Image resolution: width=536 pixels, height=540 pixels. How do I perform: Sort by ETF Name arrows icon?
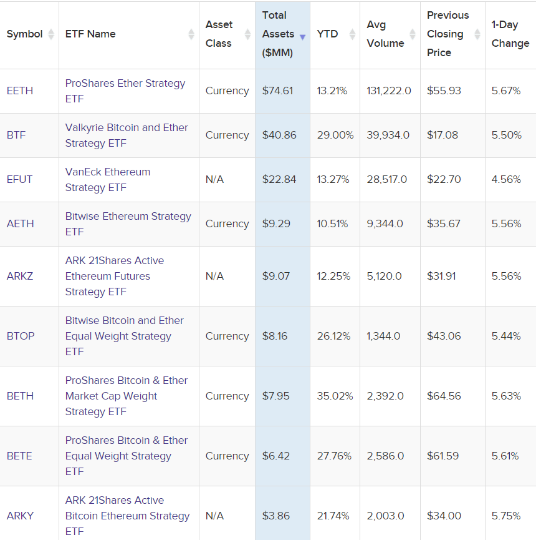[191, 34]
